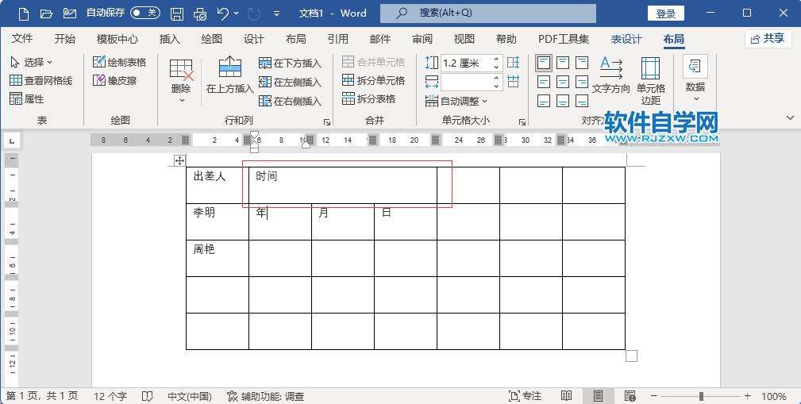
Task: Customize the Quick Access Toolbar dropdown
Action: point(276,13)
